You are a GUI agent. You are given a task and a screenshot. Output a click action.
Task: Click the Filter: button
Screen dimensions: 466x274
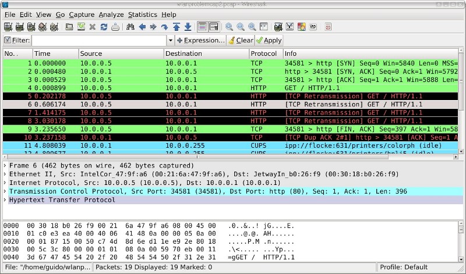(x=17, y=40)
